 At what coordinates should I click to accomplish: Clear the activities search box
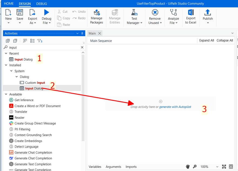(82, 47)
